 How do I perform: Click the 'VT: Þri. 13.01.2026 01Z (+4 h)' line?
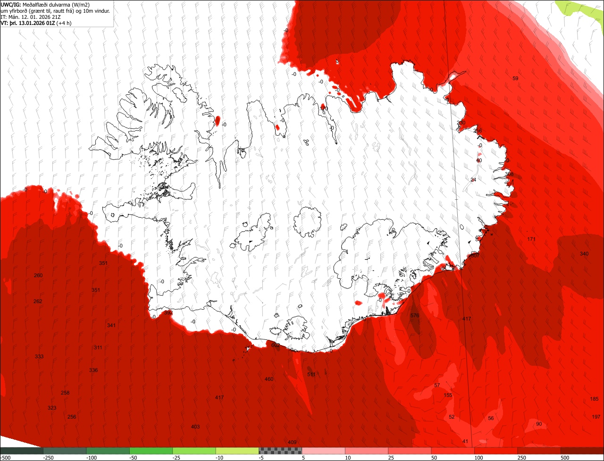[36, 23]
